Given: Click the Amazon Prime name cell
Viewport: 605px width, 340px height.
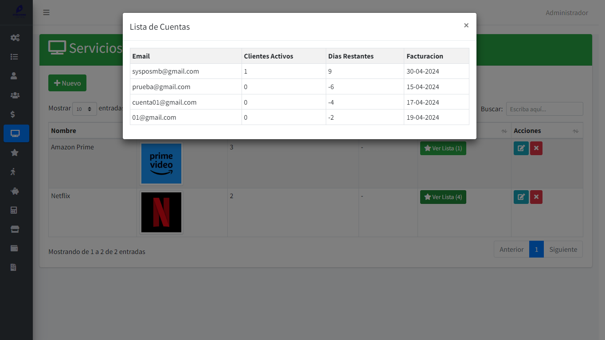Looking at the screenshot, I should pos(92,163).
